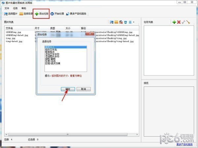
Task: Open 更多产品和服务 in the toolbar
Action: (76, 13)
